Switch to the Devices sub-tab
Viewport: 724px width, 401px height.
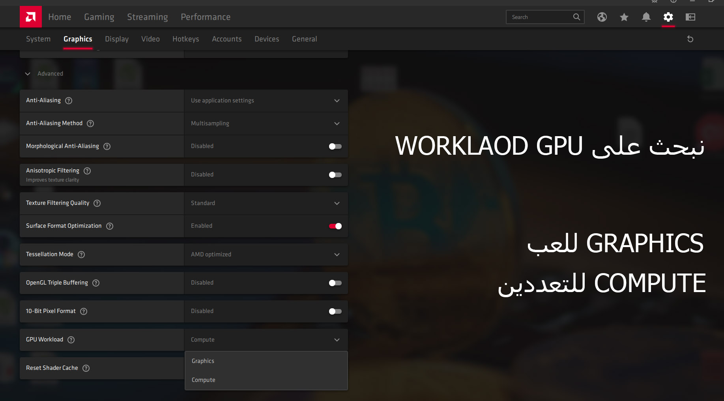267,39
